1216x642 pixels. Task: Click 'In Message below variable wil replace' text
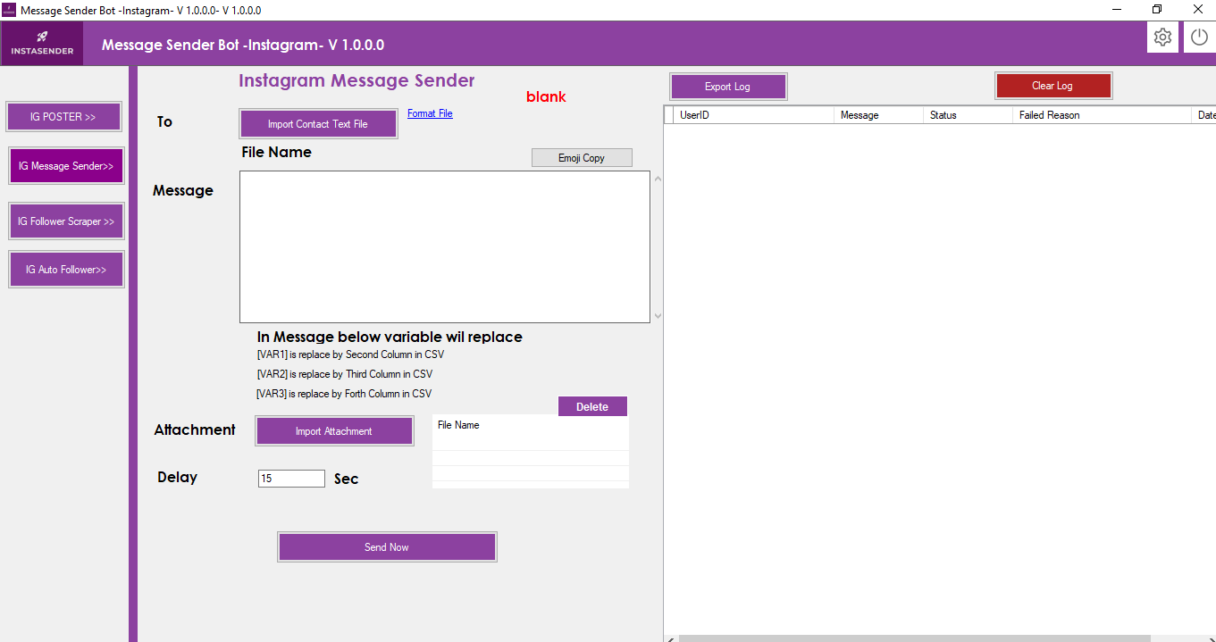390,337
